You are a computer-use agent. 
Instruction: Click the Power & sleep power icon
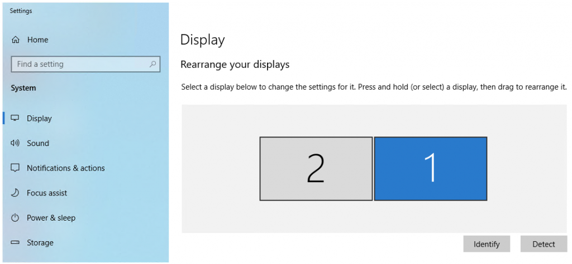15,218
